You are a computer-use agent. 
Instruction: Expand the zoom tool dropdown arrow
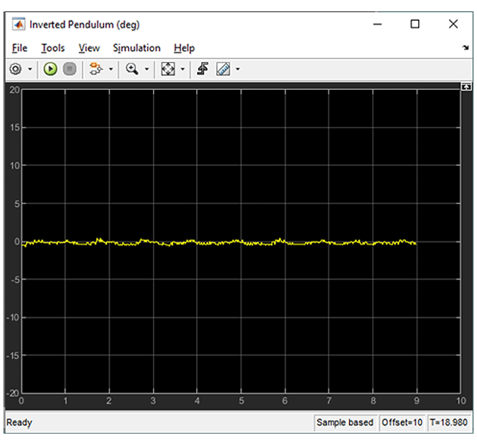147,69
